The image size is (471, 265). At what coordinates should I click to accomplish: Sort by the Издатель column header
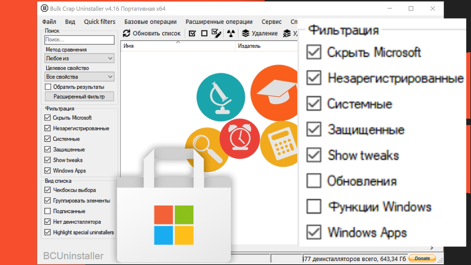tap(267, 46)
